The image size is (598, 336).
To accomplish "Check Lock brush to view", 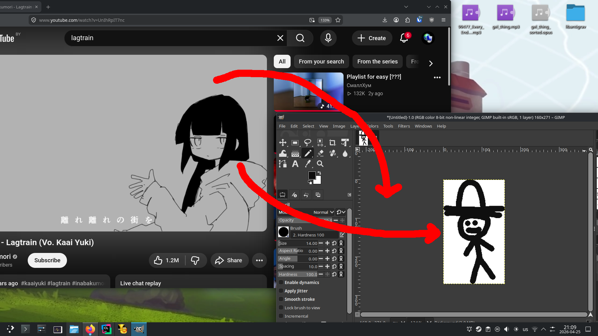I will click(x=281, y=308).
